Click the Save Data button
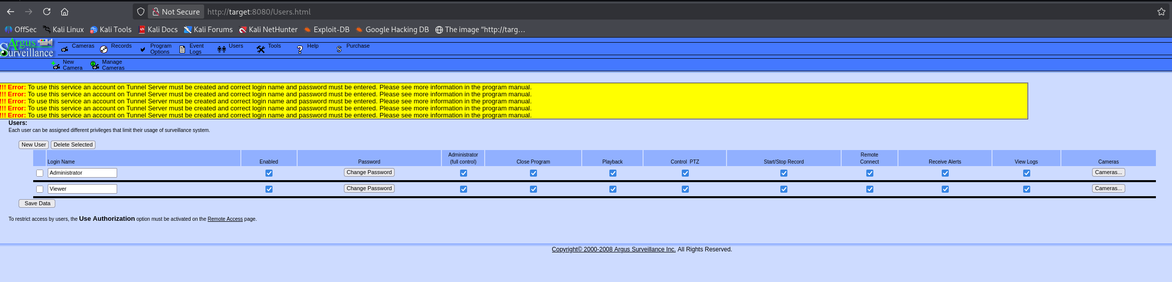1172x282 pixels. tap(37, 203)
